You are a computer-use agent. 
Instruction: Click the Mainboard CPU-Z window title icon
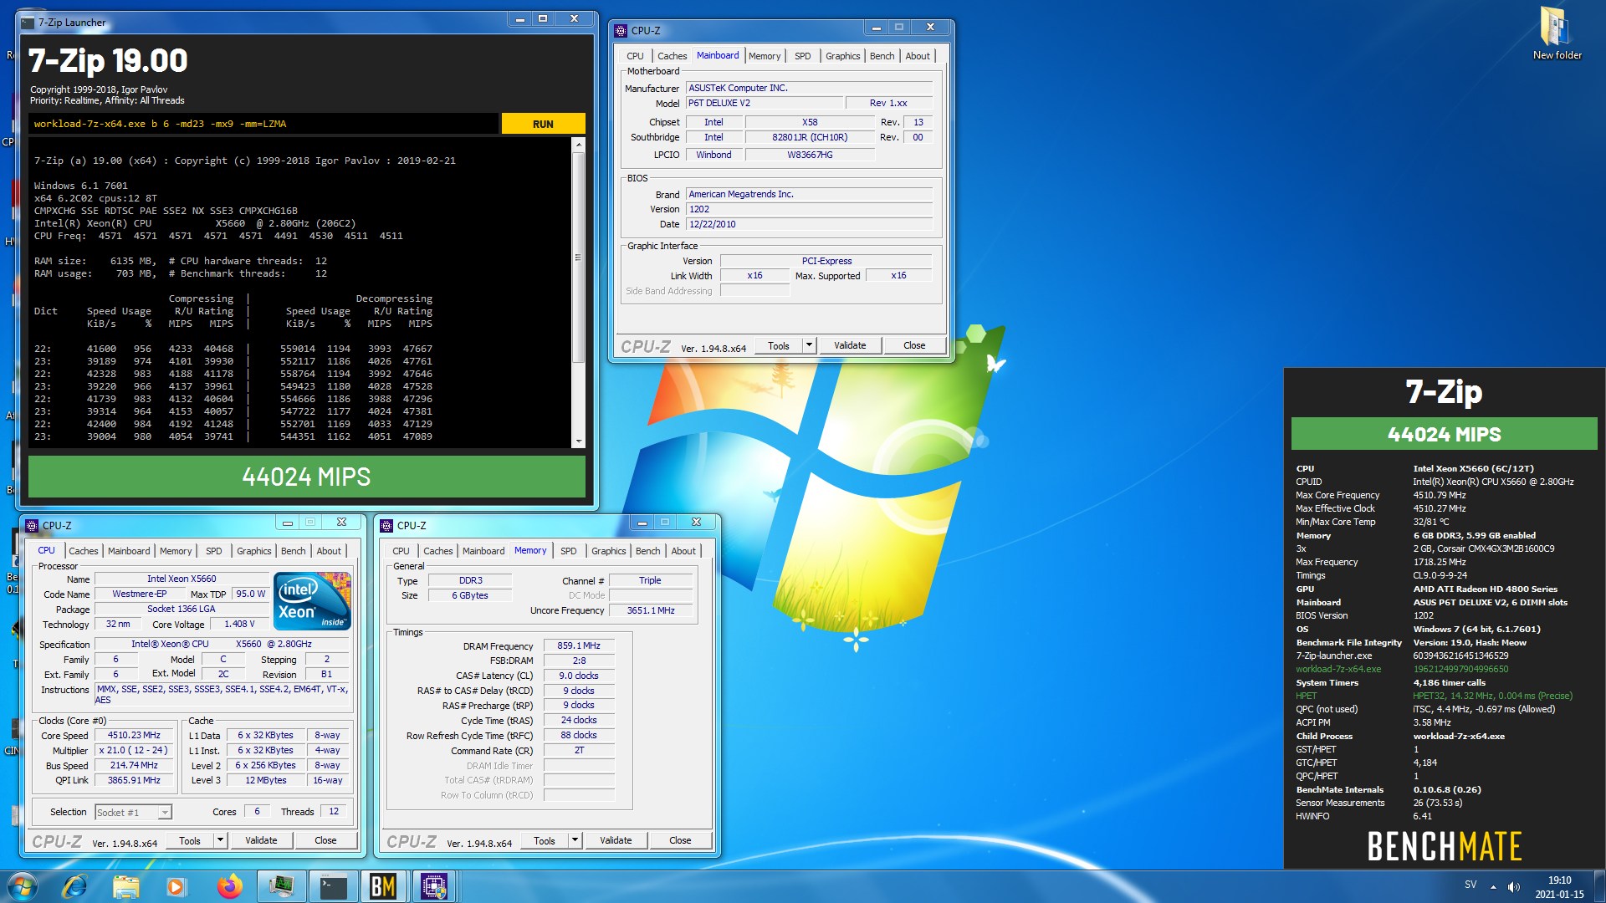(621, 31)
